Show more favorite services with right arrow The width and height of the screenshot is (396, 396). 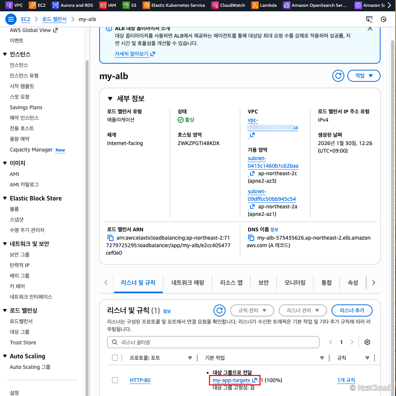coord(390,5)
